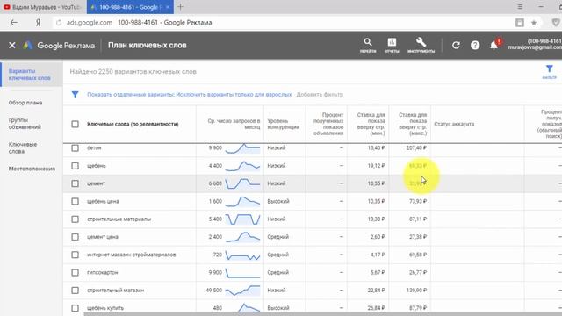562x316 pixels.
Task: Click the funnel icon beside the filter row
Action: tap(75, 95)
